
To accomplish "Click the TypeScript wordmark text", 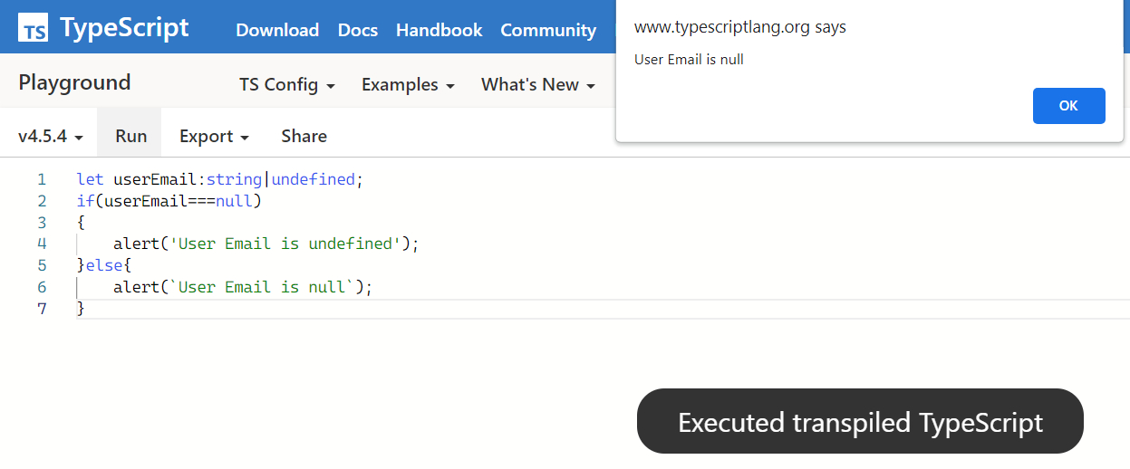I will click(124, 27).
